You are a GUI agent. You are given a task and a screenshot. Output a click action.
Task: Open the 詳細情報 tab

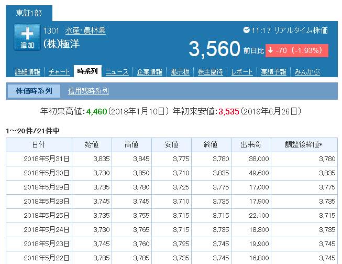(27, 72)
